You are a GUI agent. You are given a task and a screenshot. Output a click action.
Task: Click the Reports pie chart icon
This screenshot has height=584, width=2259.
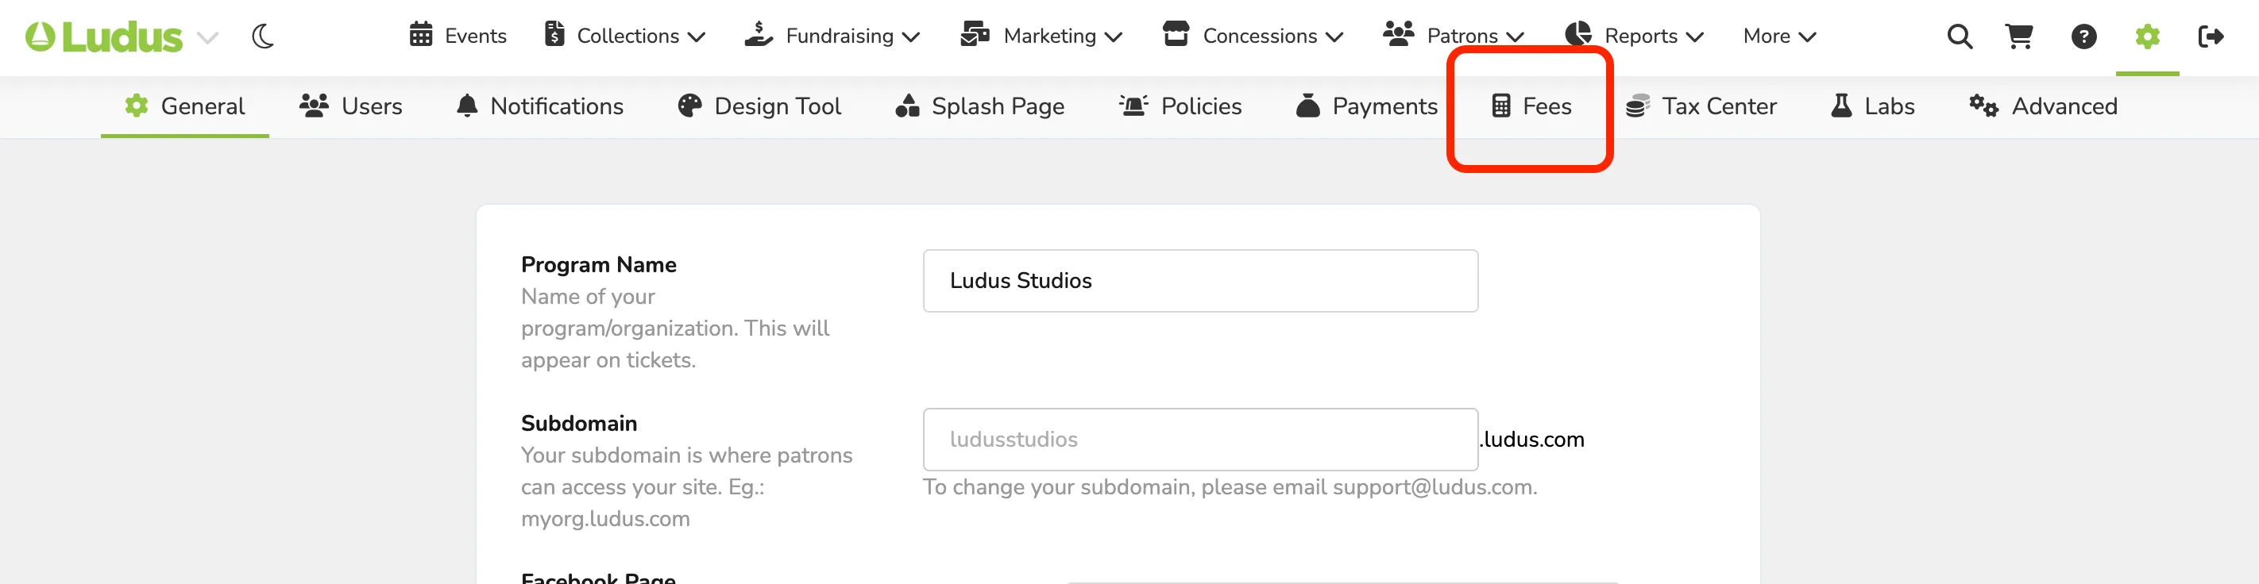[x=1577, y=34]
